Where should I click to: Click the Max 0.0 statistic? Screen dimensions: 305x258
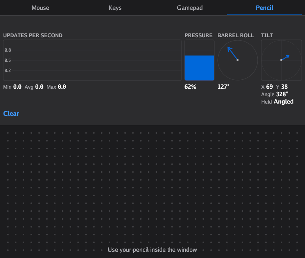point(56,87)
